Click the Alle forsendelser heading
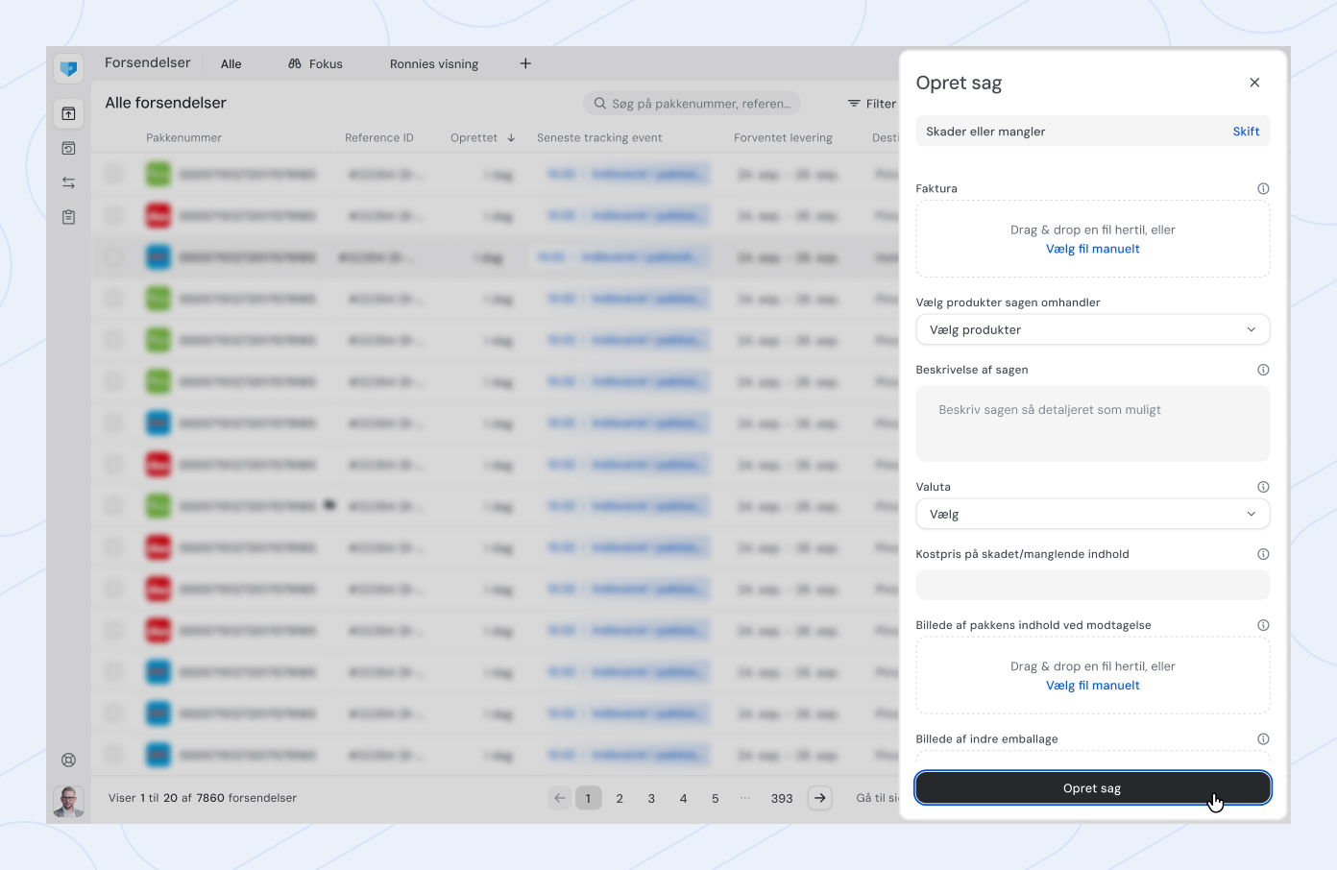Viewport: 1337px width, 870px height. (x=166, y=103)
